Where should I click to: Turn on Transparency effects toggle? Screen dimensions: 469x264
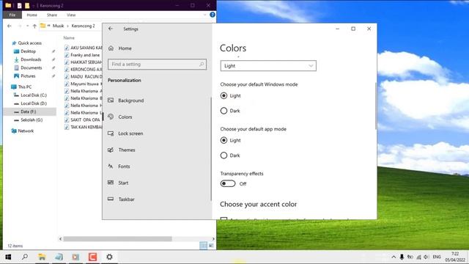coord(228,183)
